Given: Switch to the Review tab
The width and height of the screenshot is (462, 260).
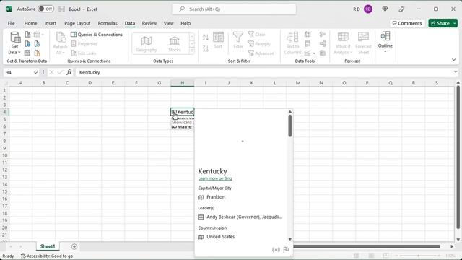Looking at the screenshot, I should [149, 23].
